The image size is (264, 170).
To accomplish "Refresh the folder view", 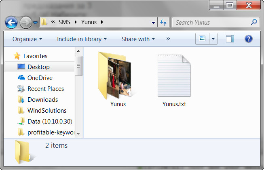I will (163, 22).
